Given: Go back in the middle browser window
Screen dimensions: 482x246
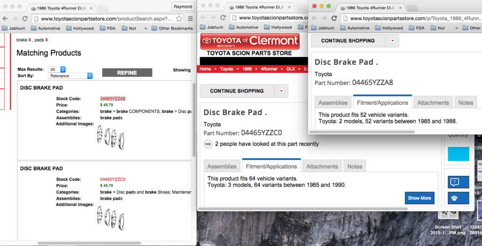Looking at the screenshot, I should point(203,18).
